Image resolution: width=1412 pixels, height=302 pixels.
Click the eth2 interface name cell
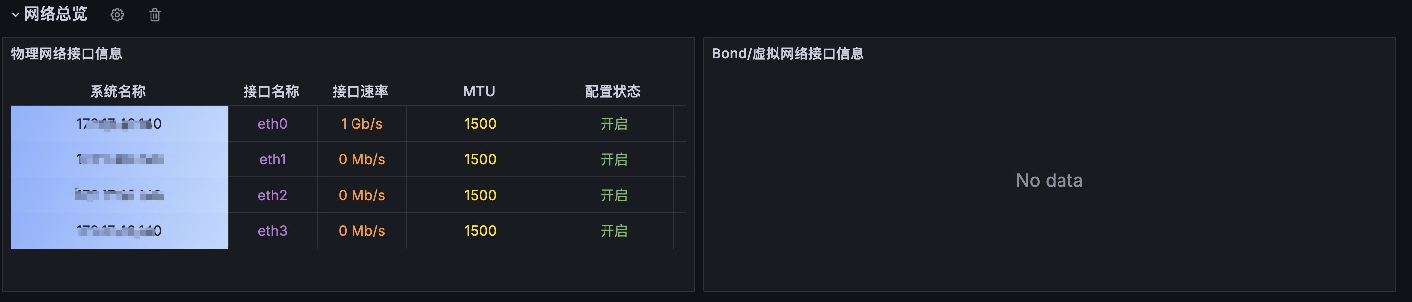pos(272,195)
